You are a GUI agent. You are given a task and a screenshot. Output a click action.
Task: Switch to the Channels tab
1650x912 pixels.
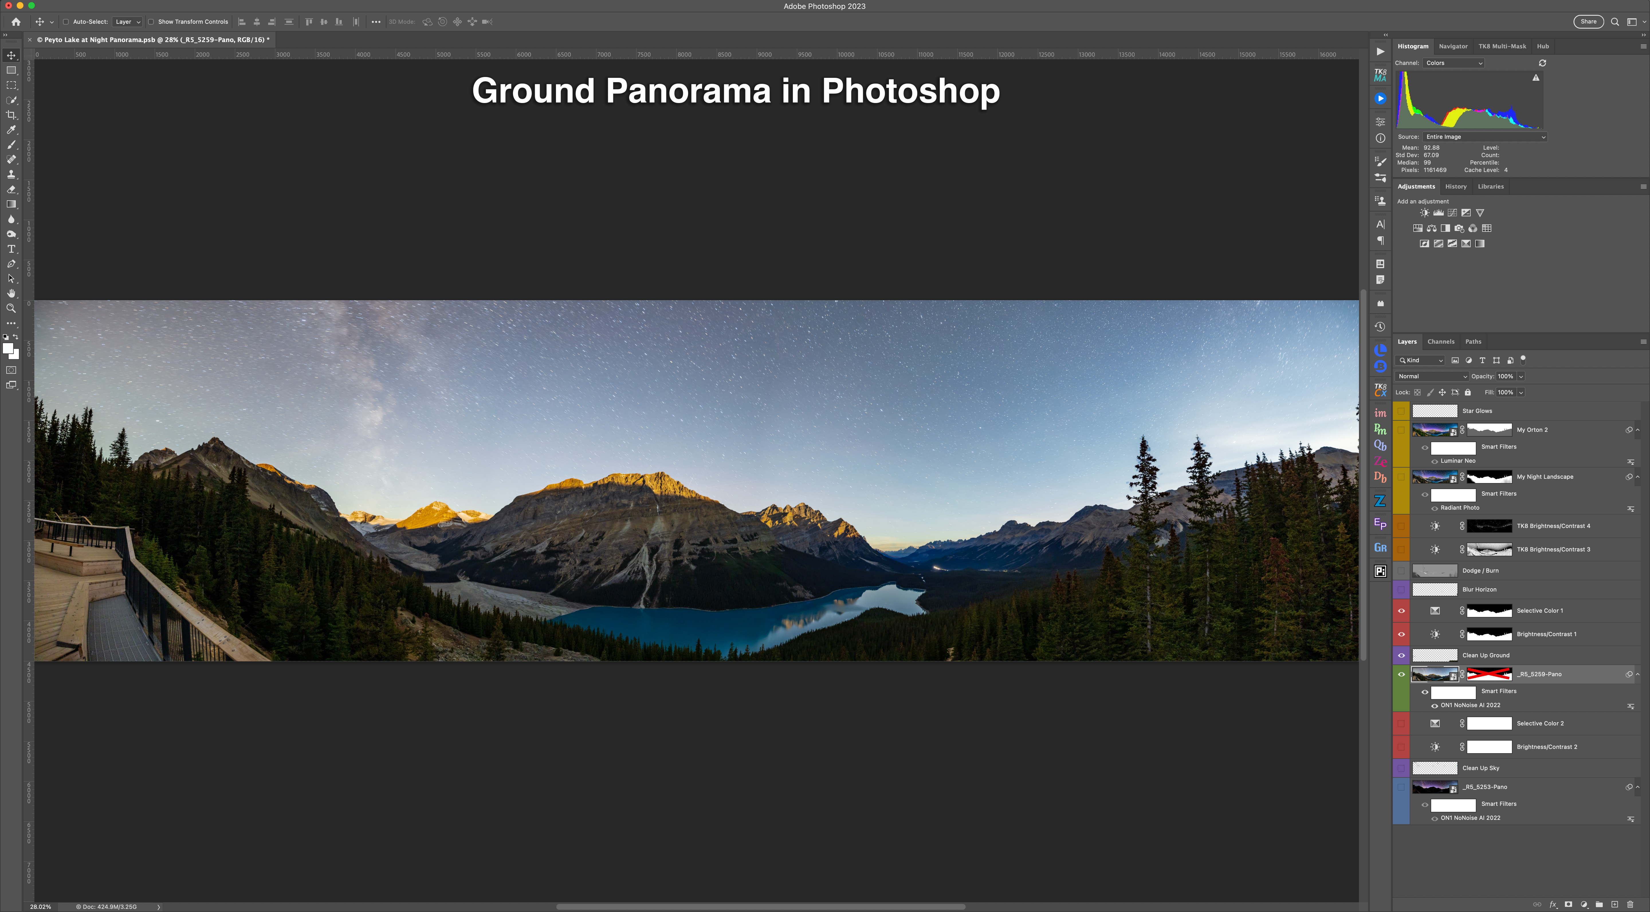1441,342
